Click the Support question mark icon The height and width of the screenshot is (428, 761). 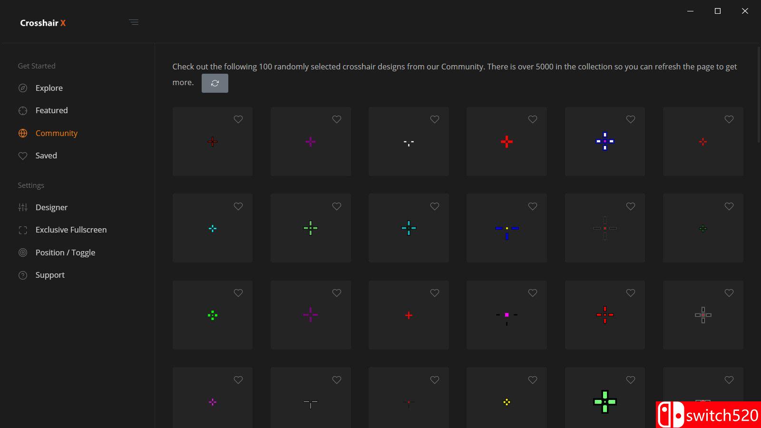click(x=23, y=275)
